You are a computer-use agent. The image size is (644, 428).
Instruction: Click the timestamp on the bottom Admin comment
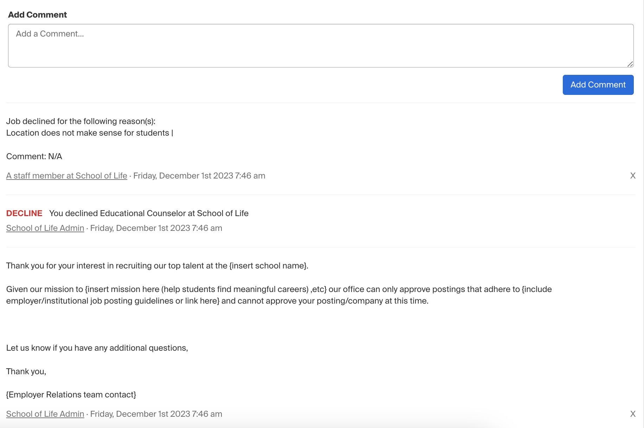pyautogui.click(x=156, y=414)
